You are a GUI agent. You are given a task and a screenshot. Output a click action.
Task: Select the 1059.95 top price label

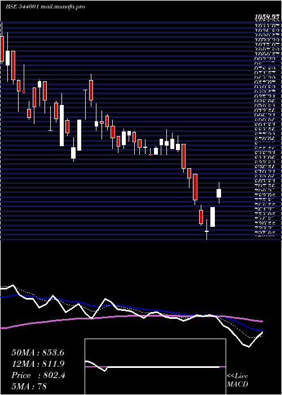pyautogui.click(x=267, y=17)
